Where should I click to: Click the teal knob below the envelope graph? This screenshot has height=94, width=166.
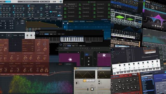pyautogui.click(x=30, y=29)
